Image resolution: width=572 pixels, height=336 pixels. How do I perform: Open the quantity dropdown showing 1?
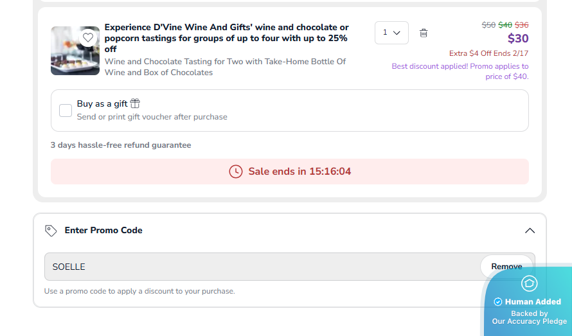[391, 33]
